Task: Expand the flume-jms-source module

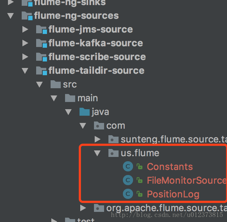Action: pyautogui.click(x=25, y=29)
